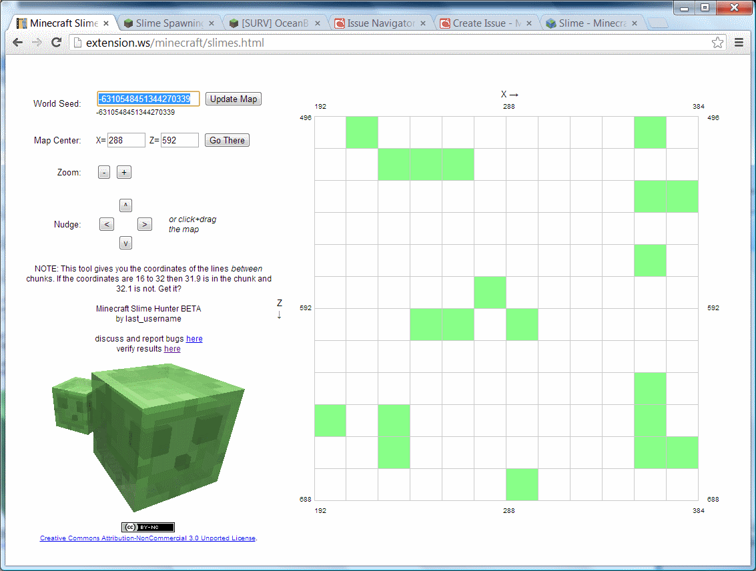Open the discuss and report bugs link
The height and width of the screenshot is (571, 756).
(194, 339)
